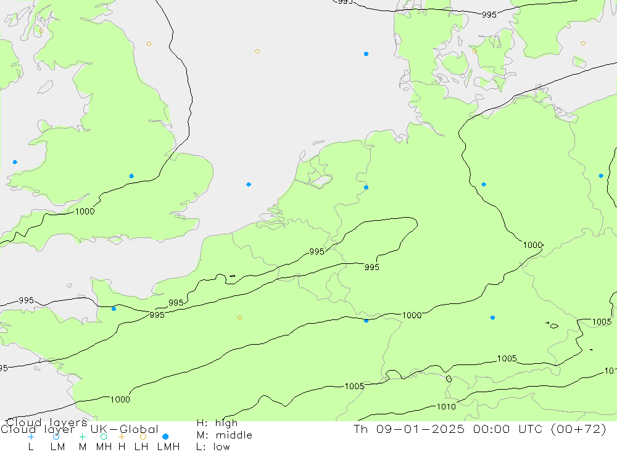Click the 'H: high' legend text
617x452 pixels.
[x=217, y=423]
